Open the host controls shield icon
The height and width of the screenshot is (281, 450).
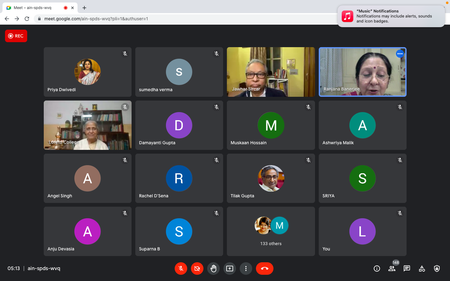(437, 269)
